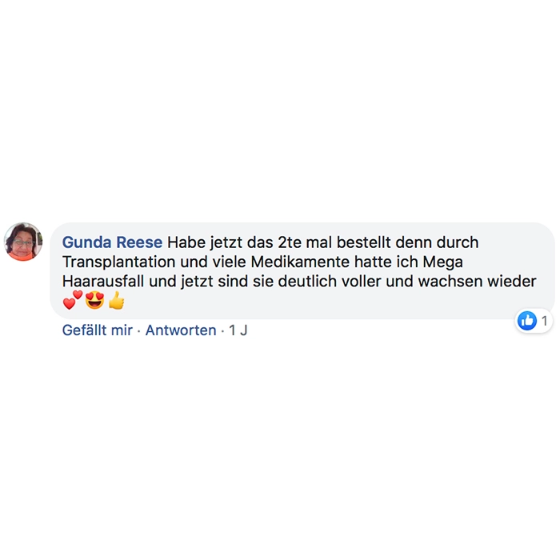The height and width of the screenshot is (560, 560).
Task: Open the Gunda Reese profile name link
Action: point(112,242)
